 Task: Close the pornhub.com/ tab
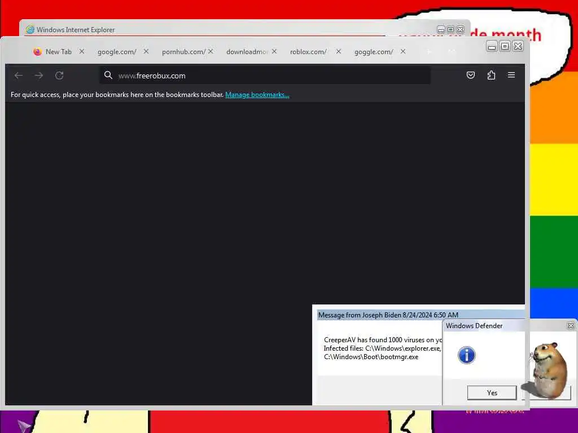tap(211, 51)
